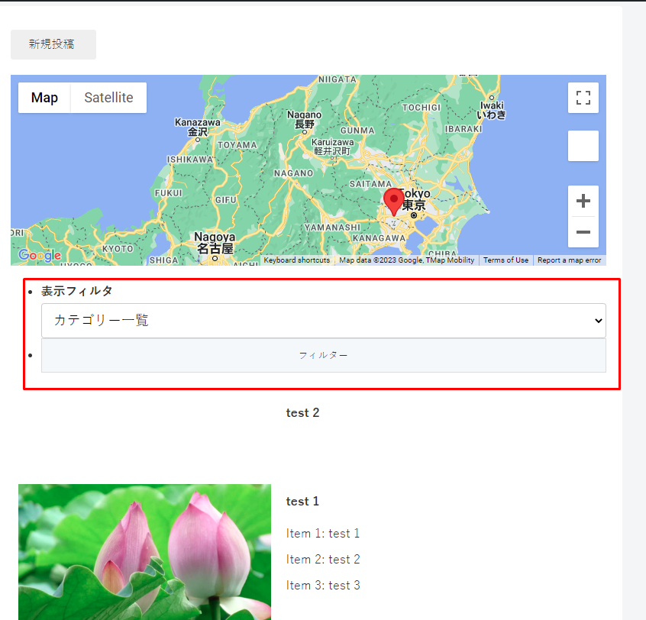646x620 pixels.
Task: Zoom out on the map
Action: tap(583, 232)
